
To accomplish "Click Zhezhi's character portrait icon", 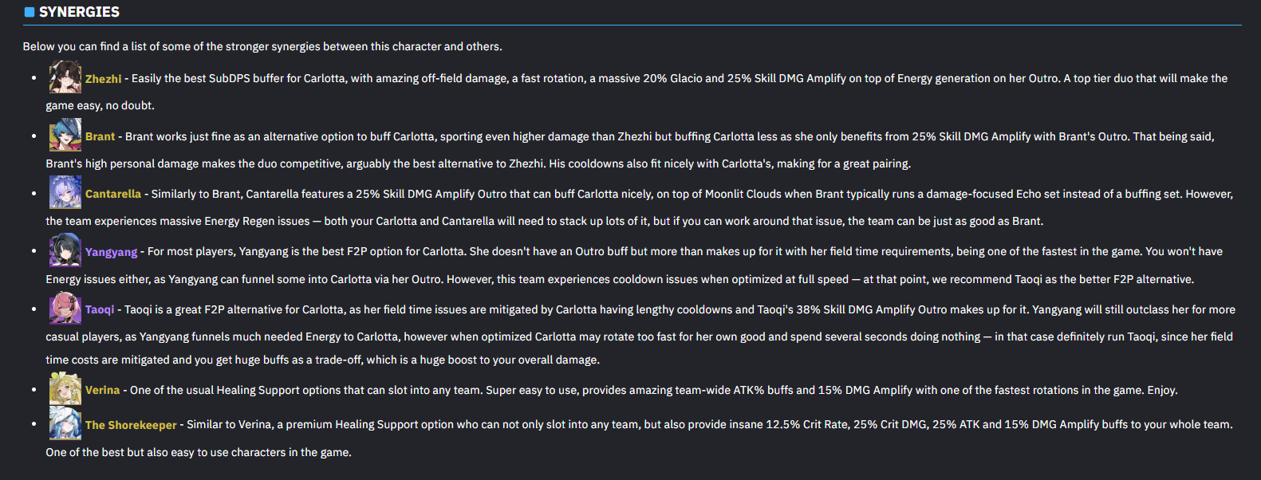I will 65,77.
